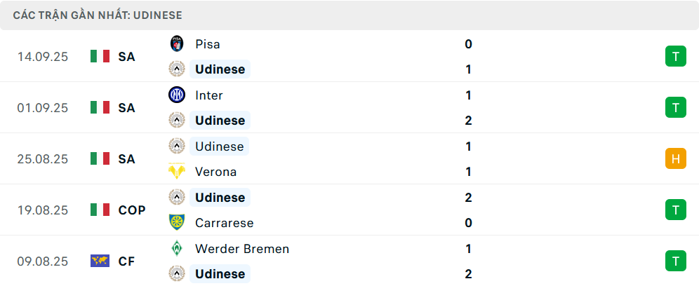Click the world flag beside CF
The image size is (699, 286).
coord(100,261)
